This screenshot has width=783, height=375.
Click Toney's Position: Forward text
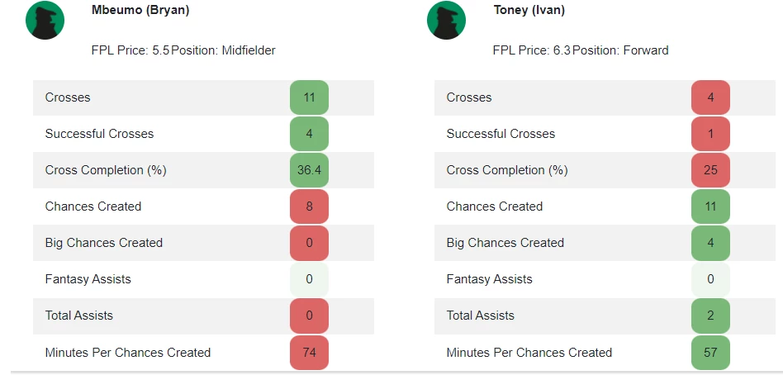621,50
